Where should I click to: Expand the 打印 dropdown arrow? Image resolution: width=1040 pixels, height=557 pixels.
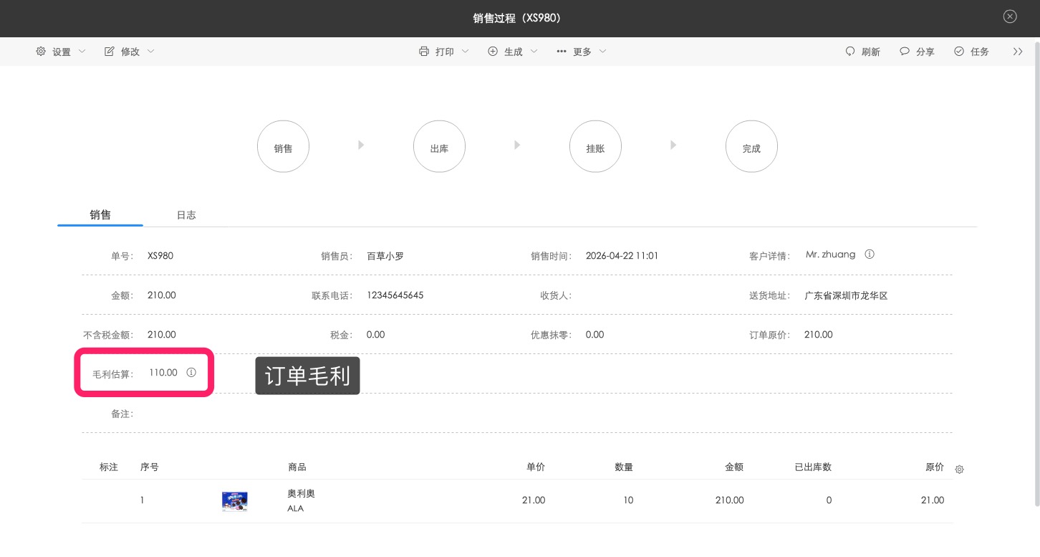point(465,52)
